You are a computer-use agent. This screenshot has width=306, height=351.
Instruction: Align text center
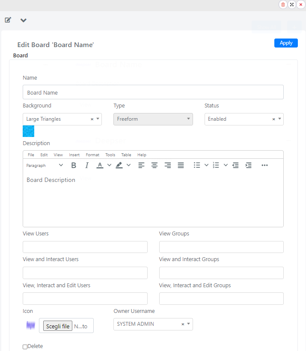coord(154,165)
